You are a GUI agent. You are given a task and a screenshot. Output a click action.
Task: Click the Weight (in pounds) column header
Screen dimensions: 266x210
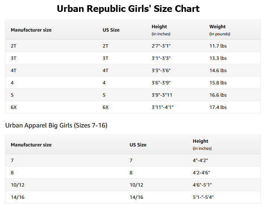pyautogui.click(x=220, y=30)
